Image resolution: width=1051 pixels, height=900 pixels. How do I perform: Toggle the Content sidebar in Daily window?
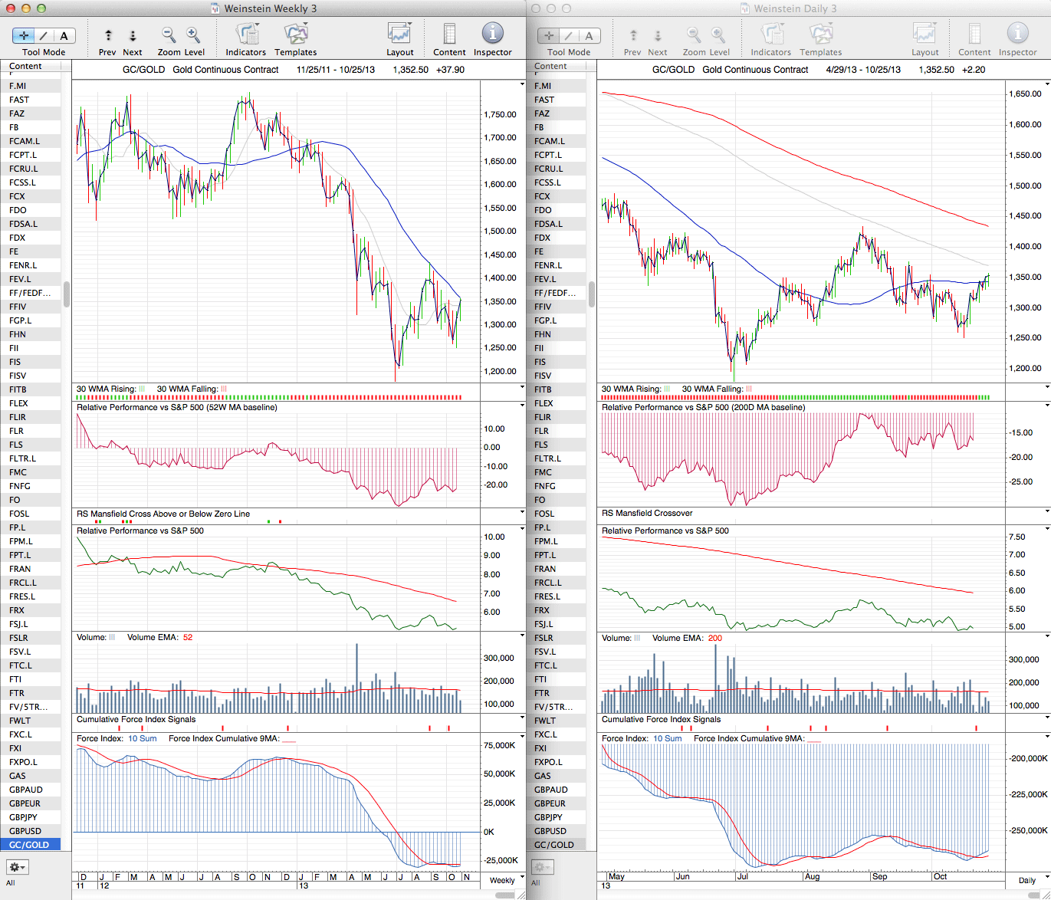[x=974, y=35]
